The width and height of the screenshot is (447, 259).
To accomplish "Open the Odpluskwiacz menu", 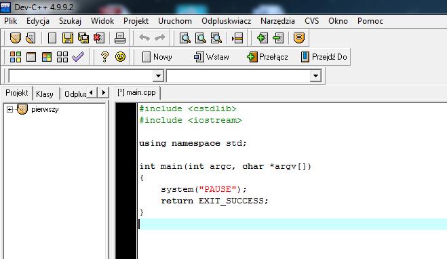I will coord(226,21).
